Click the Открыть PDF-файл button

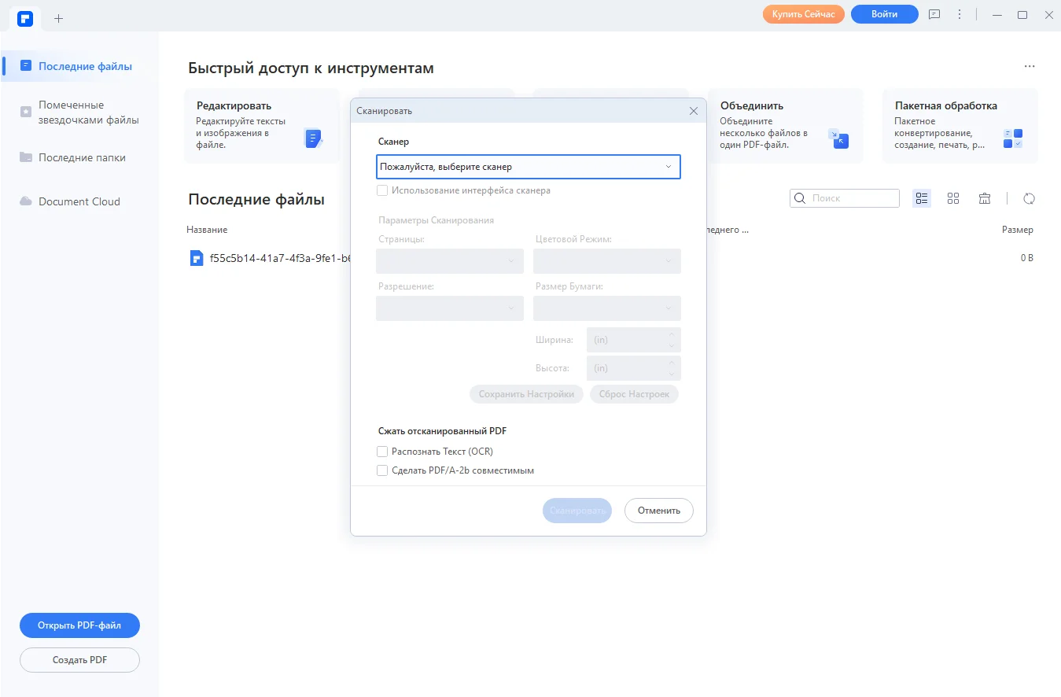point(79,625)
